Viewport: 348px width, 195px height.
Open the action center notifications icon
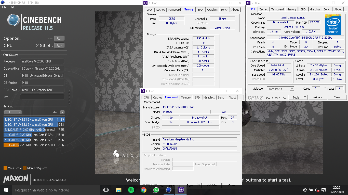[324, 190]
